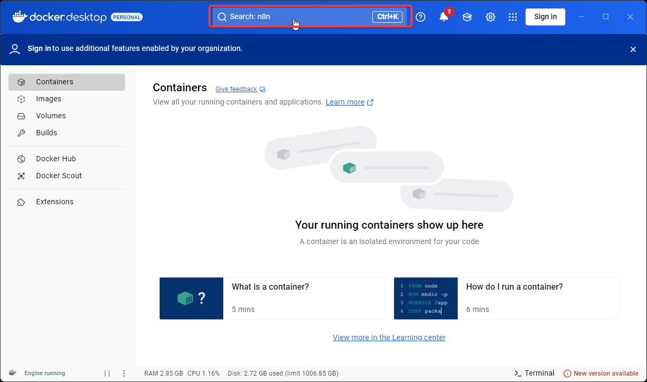This screenshot has width=647, height=382.
Task: Click the Containers page heading
Action: click(180, 88)
